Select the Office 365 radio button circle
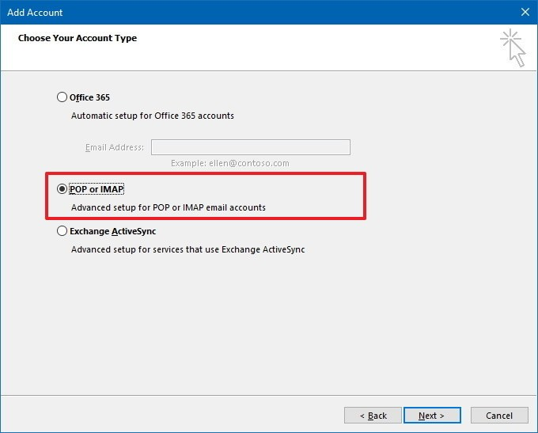The width and height of the screenshot is (538, 433). point(62,97)
